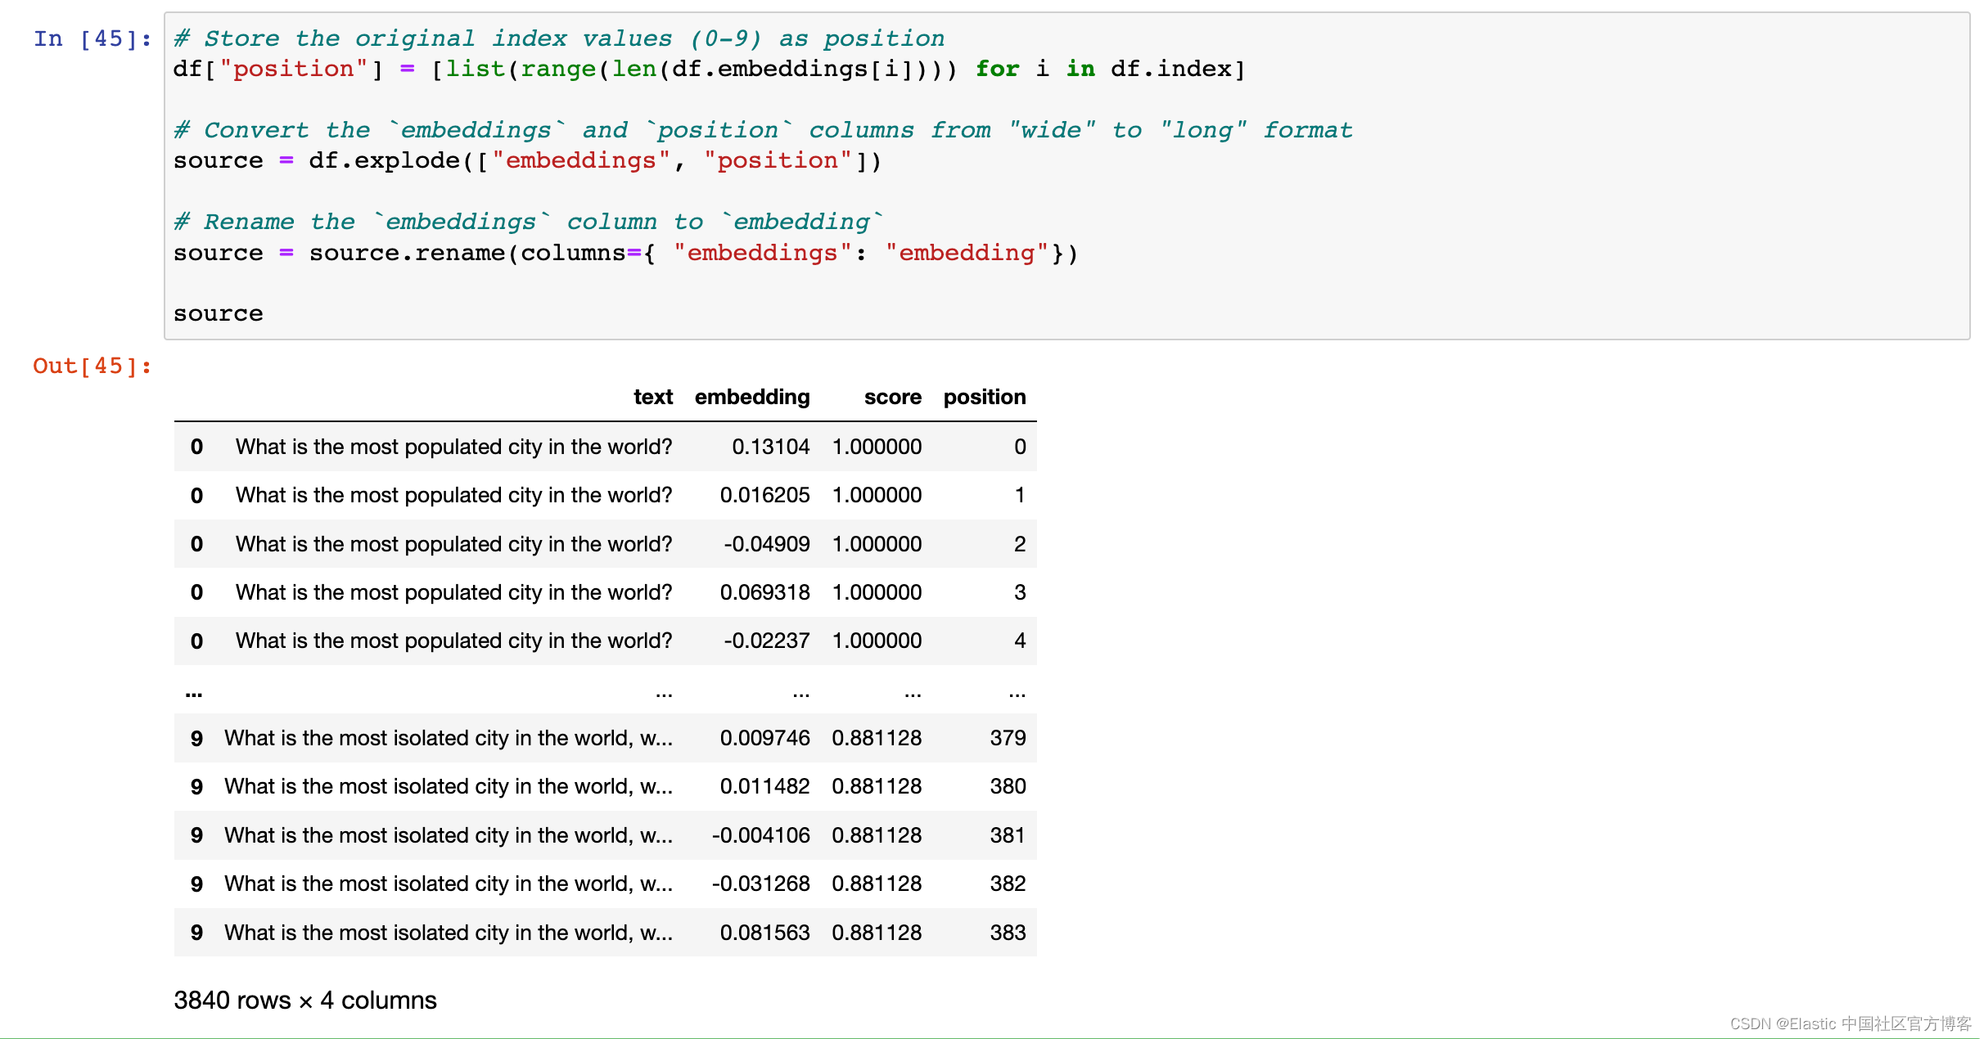
Task: Click the comment about storing original index values
Action: (559, 38)
